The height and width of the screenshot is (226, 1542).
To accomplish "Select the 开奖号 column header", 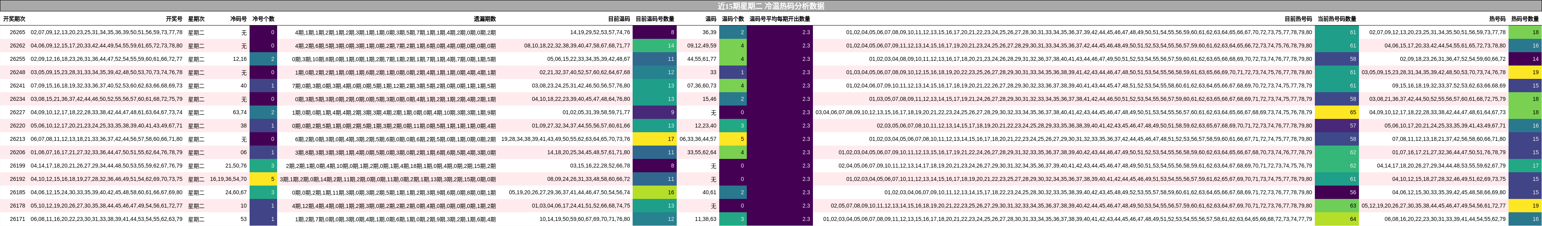I will [x=174, y=19].
